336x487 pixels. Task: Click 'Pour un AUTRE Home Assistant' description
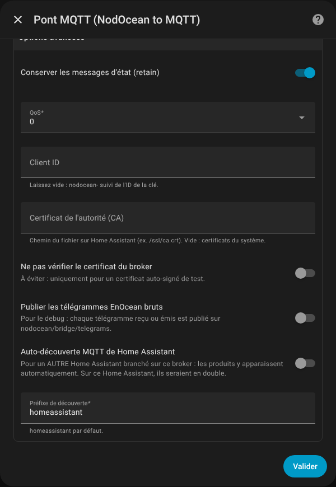click(x=152, y=368)
